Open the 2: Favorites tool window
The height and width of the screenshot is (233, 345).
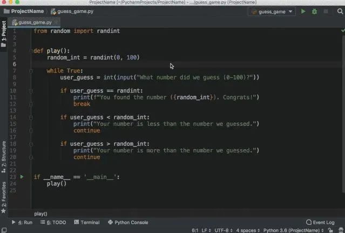[4, 197]
